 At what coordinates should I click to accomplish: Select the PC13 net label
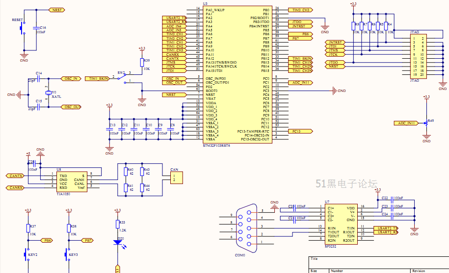coord(301,131)
